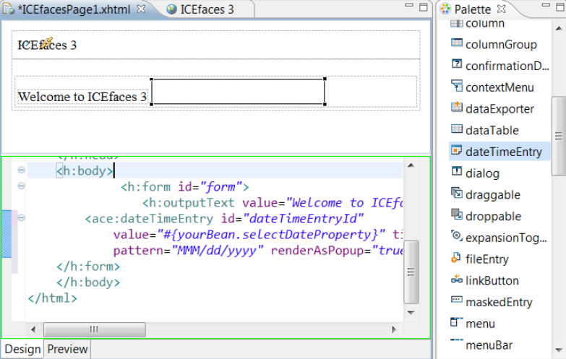This screenshot has height=359, width=566.
Task: Select the linkButton palette item
Action: coord(491,280)
